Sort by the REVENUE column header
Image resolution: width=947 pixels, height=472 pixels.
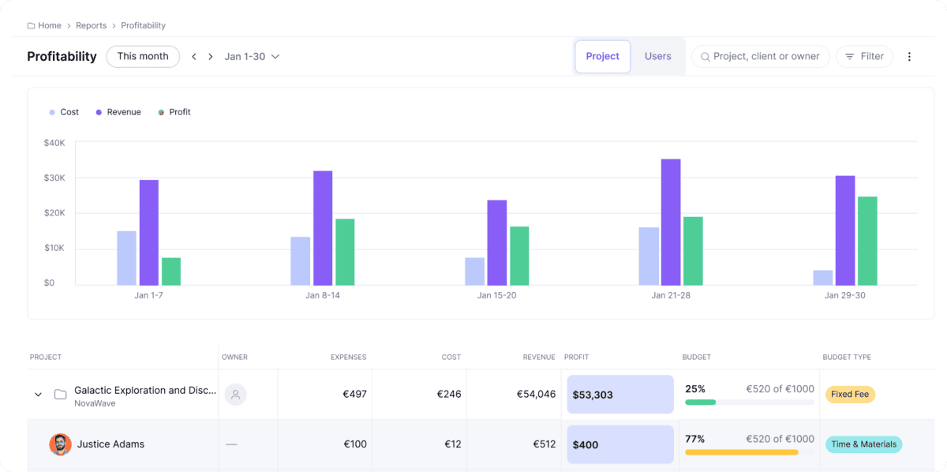click(539, 358)
